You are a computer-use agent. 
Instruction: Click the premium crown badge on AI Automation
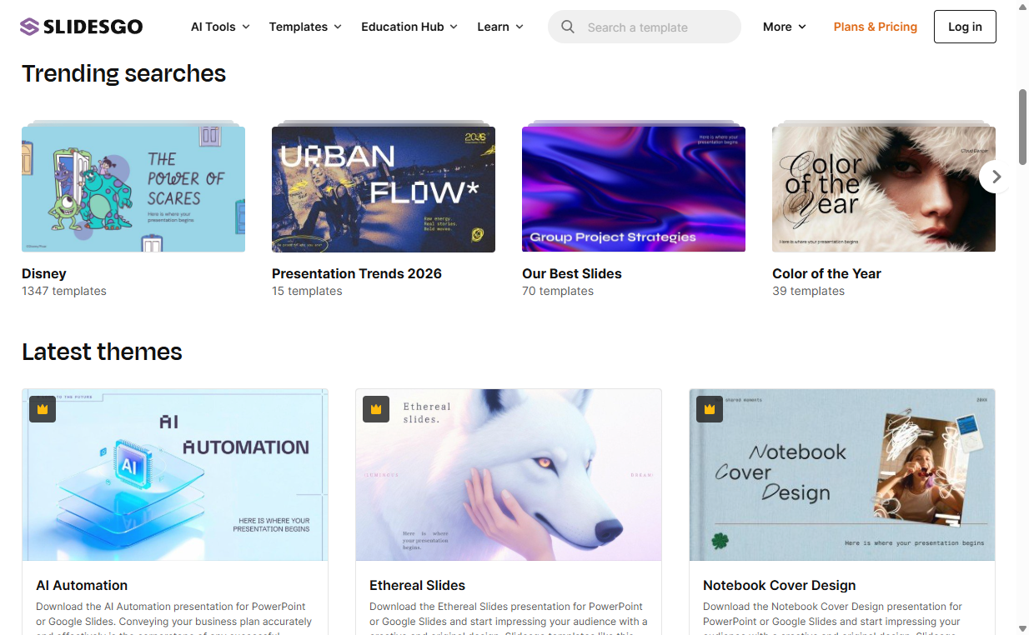(43, 409)
